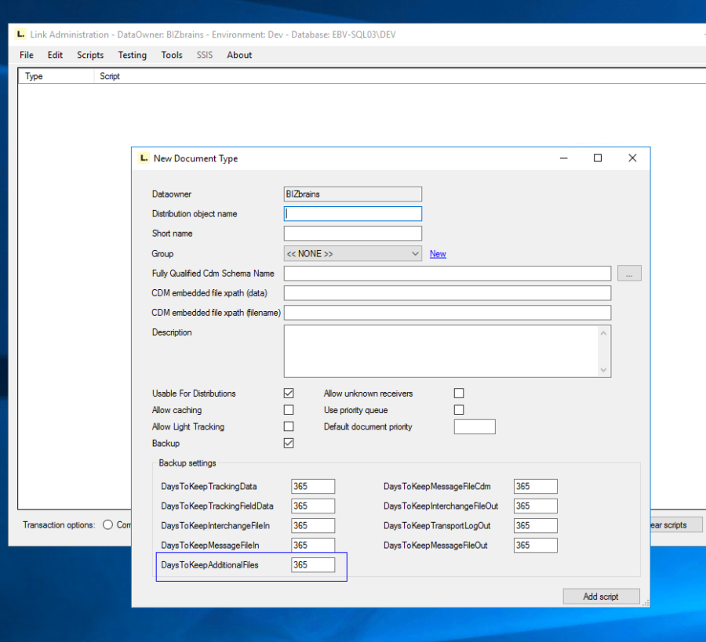Click the browse ellipsis button for Cdm Schema

coord(629,274)
